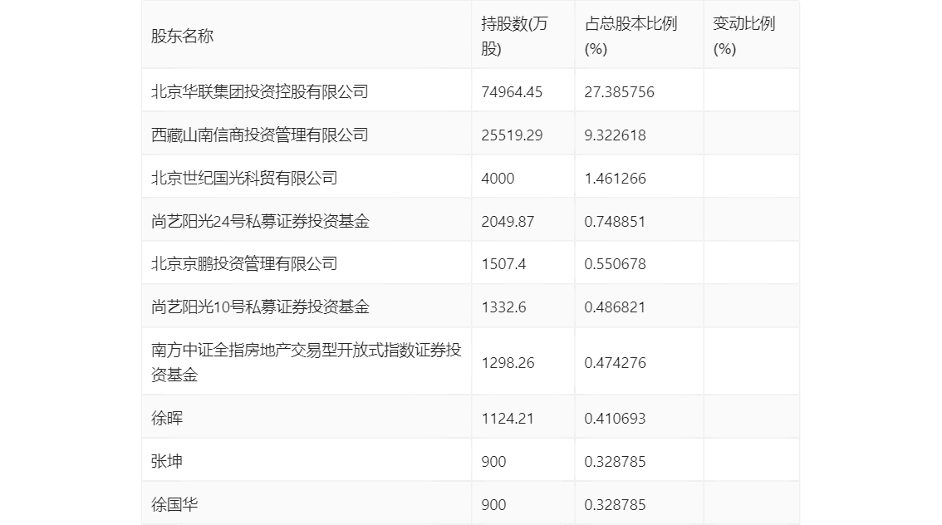
Task: Click 尚艺阳光10号私募证券投资基金 row name
Action: pyautogui.click(x=260, y=307)
